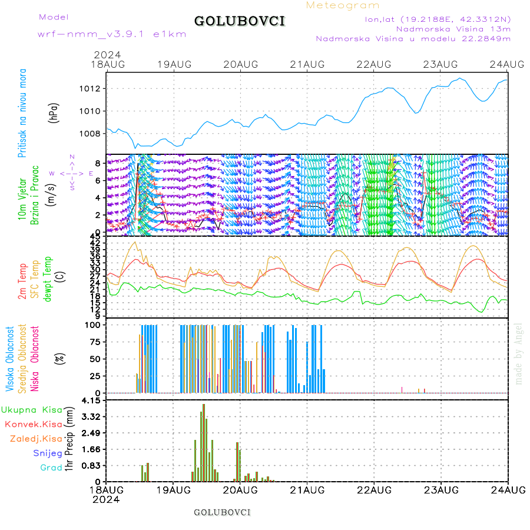Click the 24AUG date label above the pressure chart

507,64
